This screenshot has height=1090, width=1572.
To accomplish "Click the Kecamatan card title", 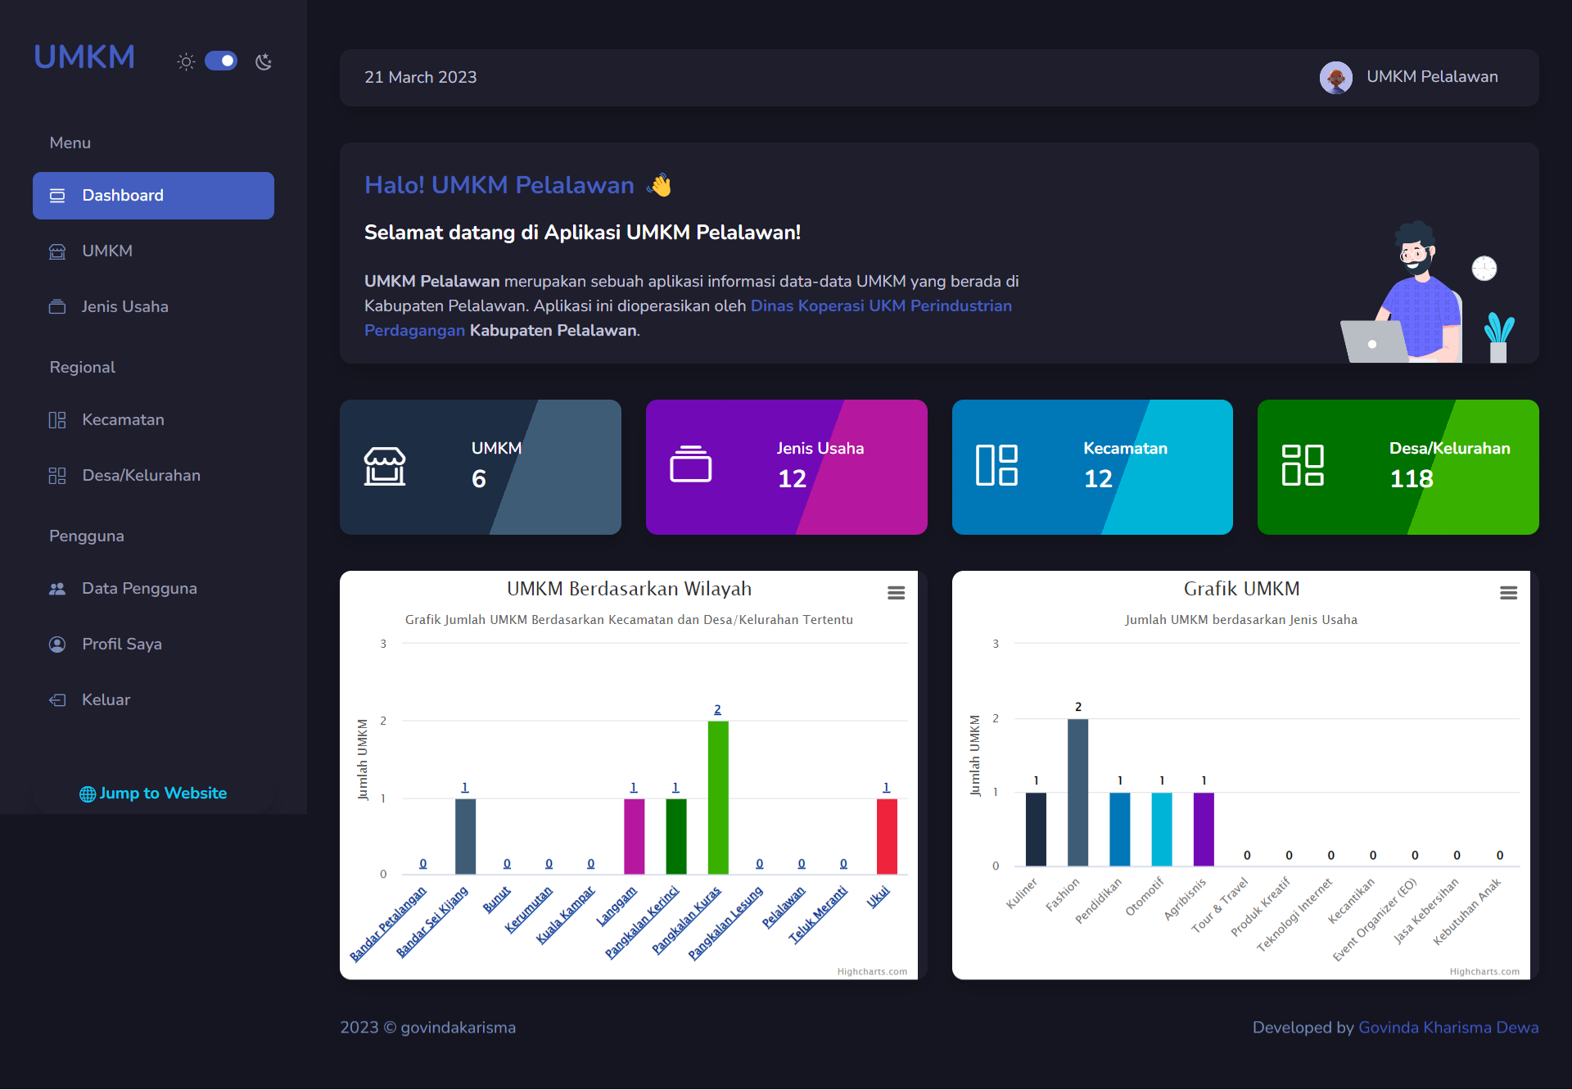I will click(1125, 449).
